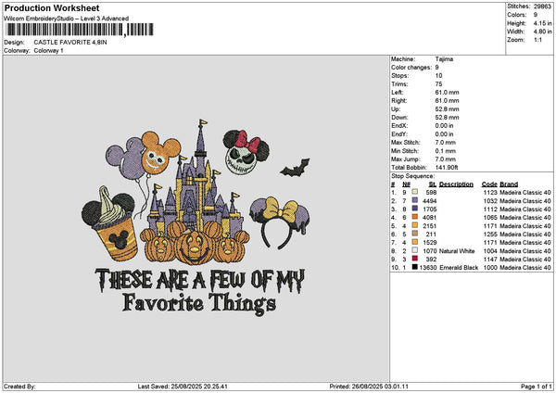Viewport: 556px width, 393px height.
Task: Click the Natural White color swatch
Action: (414, 250)
